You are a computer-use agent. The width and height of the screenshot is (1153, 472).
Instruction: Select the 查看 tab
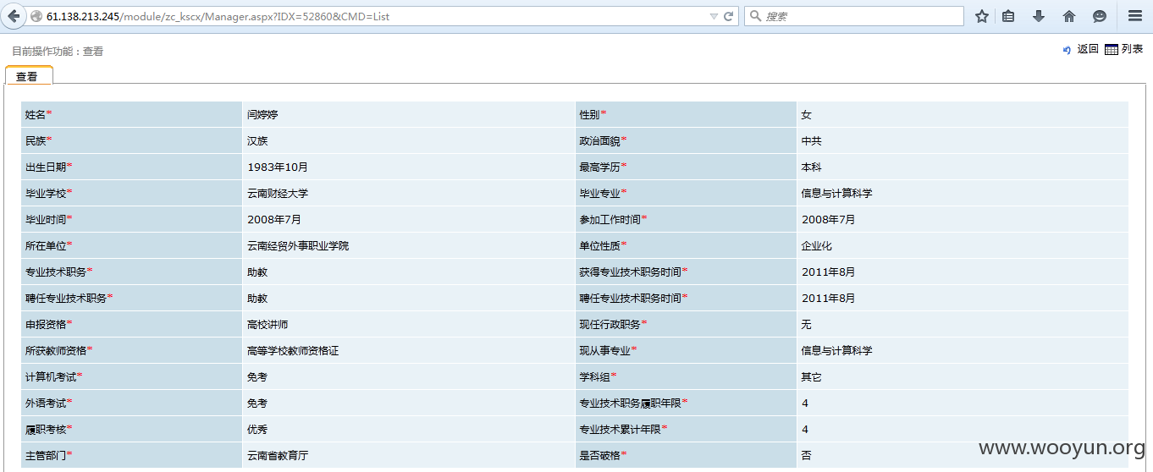(28, 76)
